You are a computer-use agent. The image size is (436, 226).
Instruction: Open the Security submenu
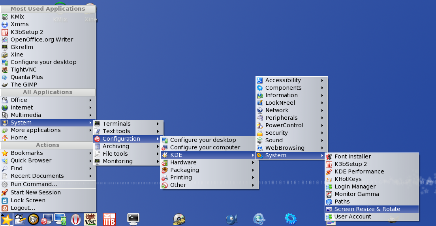tap(291, 133)
